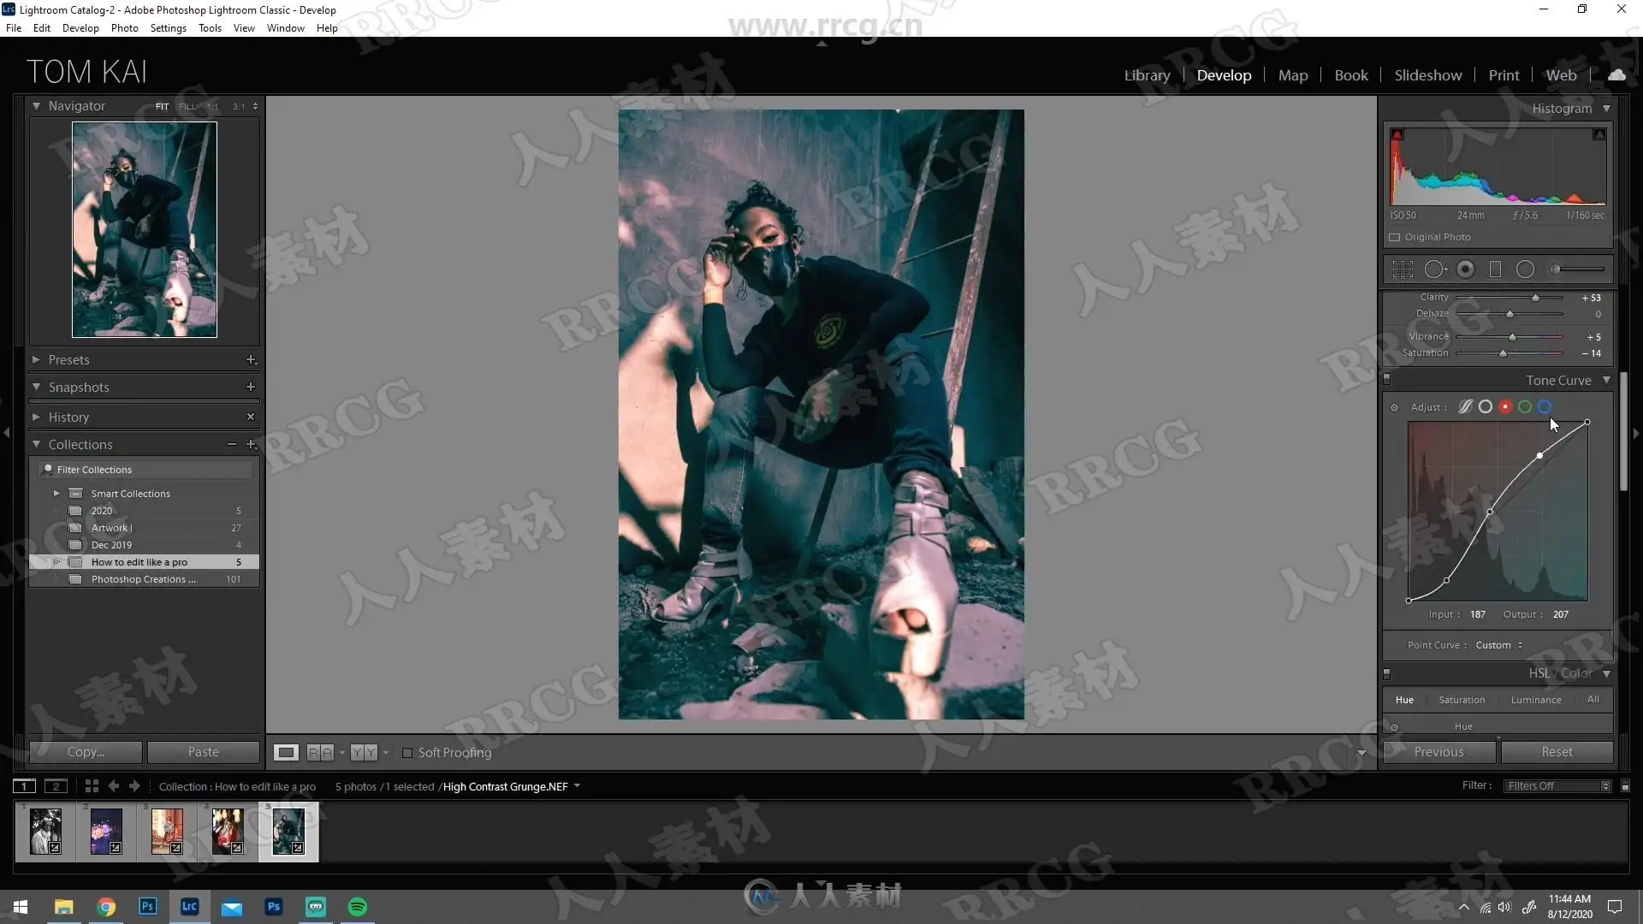Select the Crop Overlay tool
The image size is (1643, 924).
pyautogui.click(x=1403, y=269)
